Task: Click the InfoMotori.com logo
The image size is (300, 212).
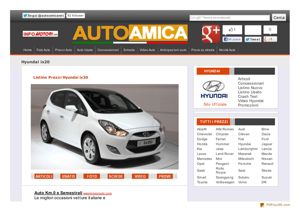Action: pyautogui.click(x=40, y=34)
